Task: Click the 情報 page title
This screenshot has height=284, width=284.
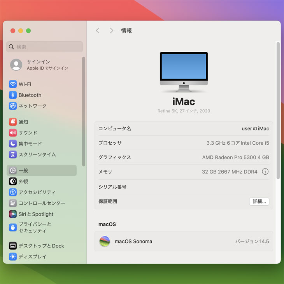Action: point(126,31)
